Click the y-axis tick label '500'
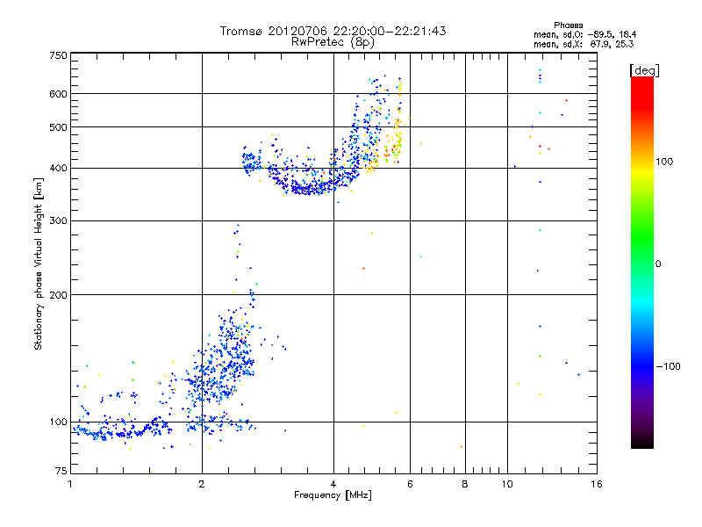Screen dimensions: 702x527 (x=58, y=127)
